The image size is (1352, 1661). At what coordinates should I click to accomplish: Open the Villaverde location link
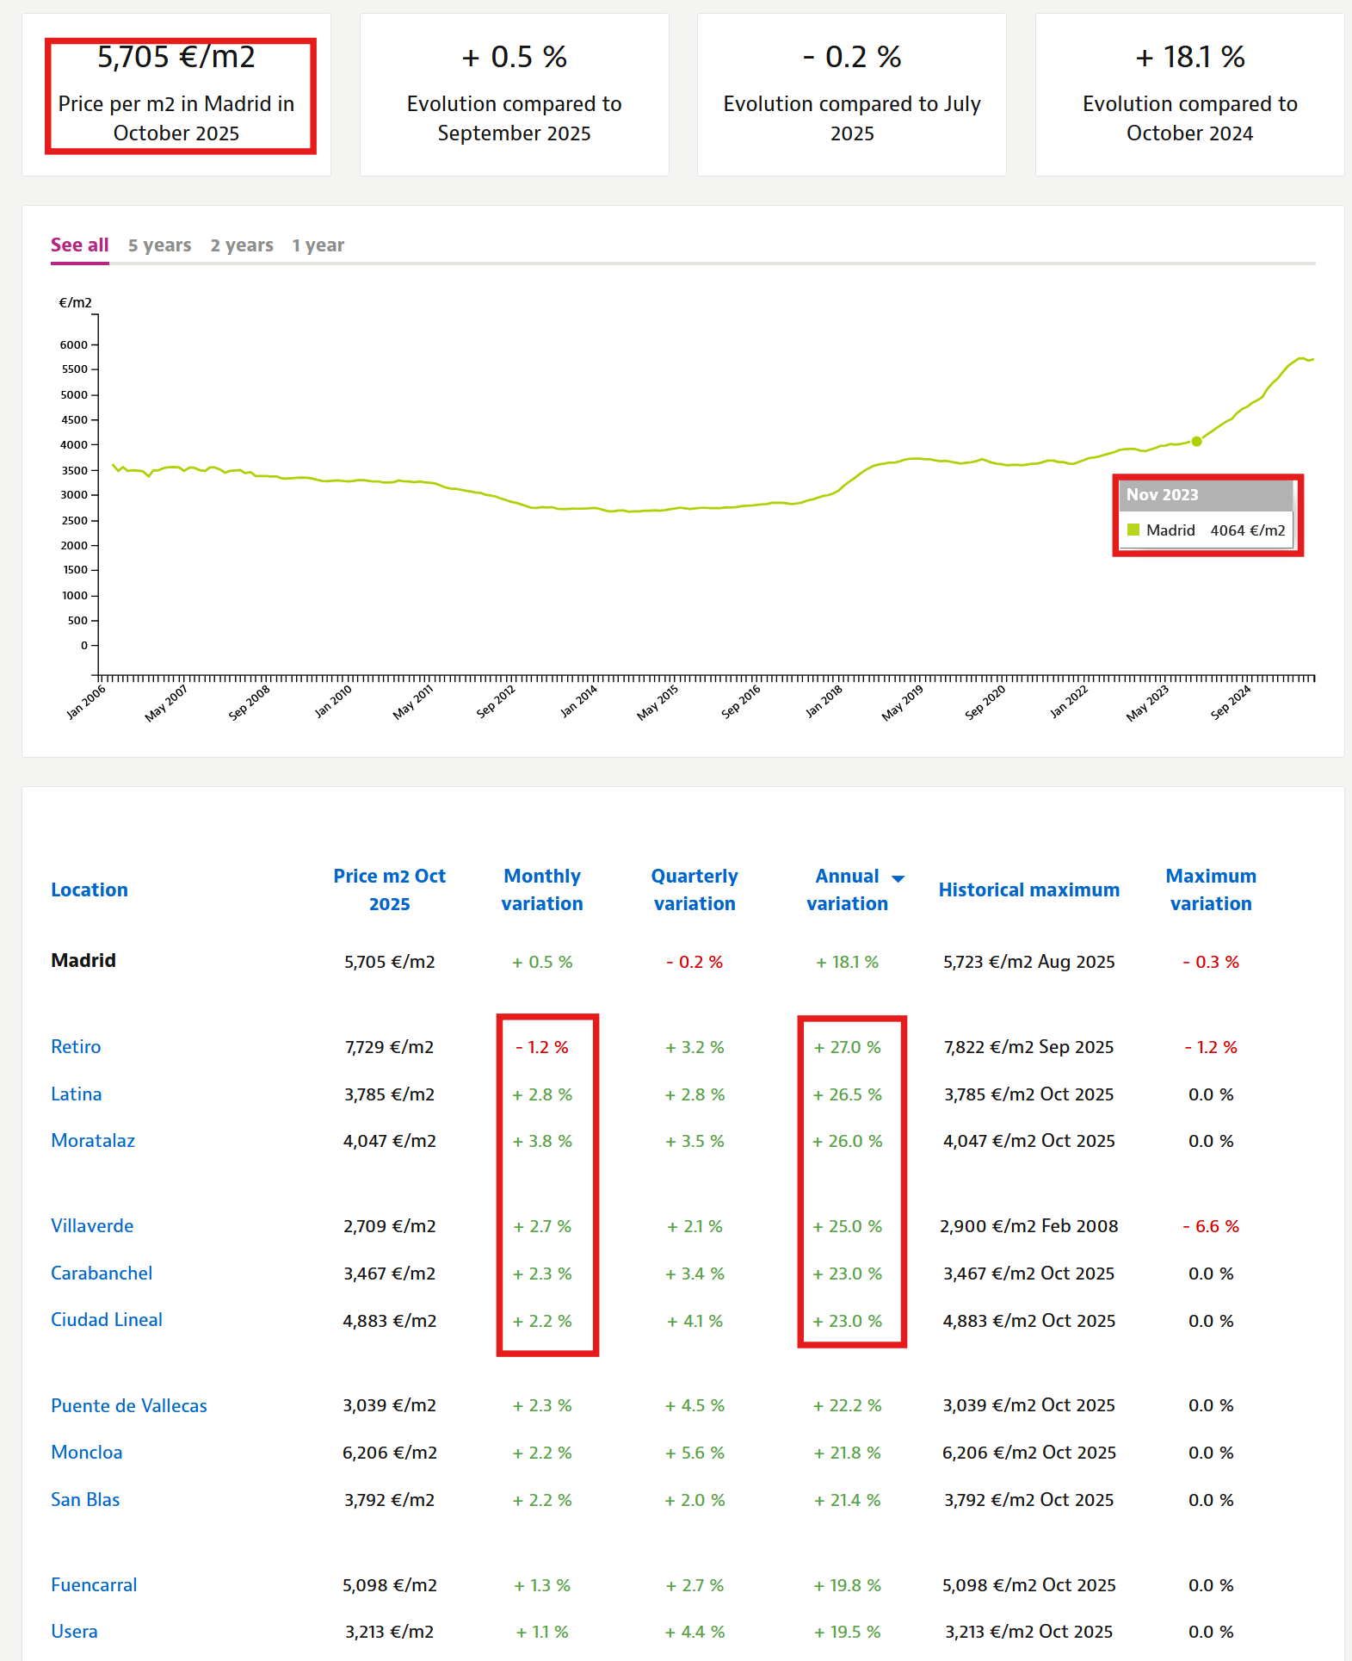92,1226
